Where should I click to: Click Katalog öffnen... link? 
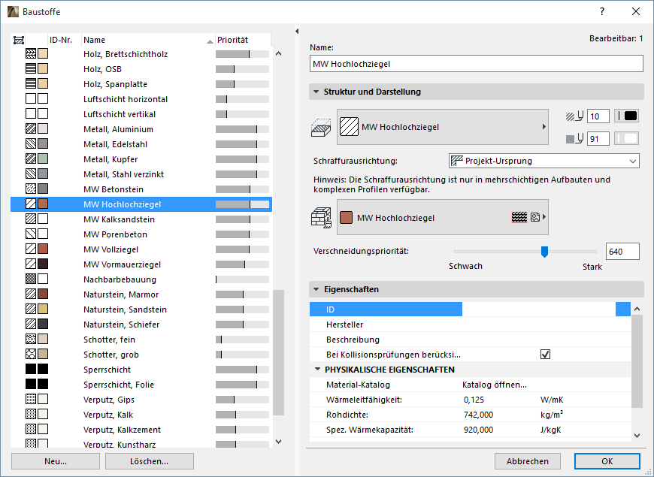pos(494,385)
